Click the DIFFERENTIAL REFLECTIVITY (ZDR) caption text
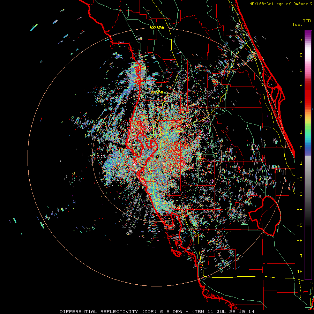 click(109, 312)
